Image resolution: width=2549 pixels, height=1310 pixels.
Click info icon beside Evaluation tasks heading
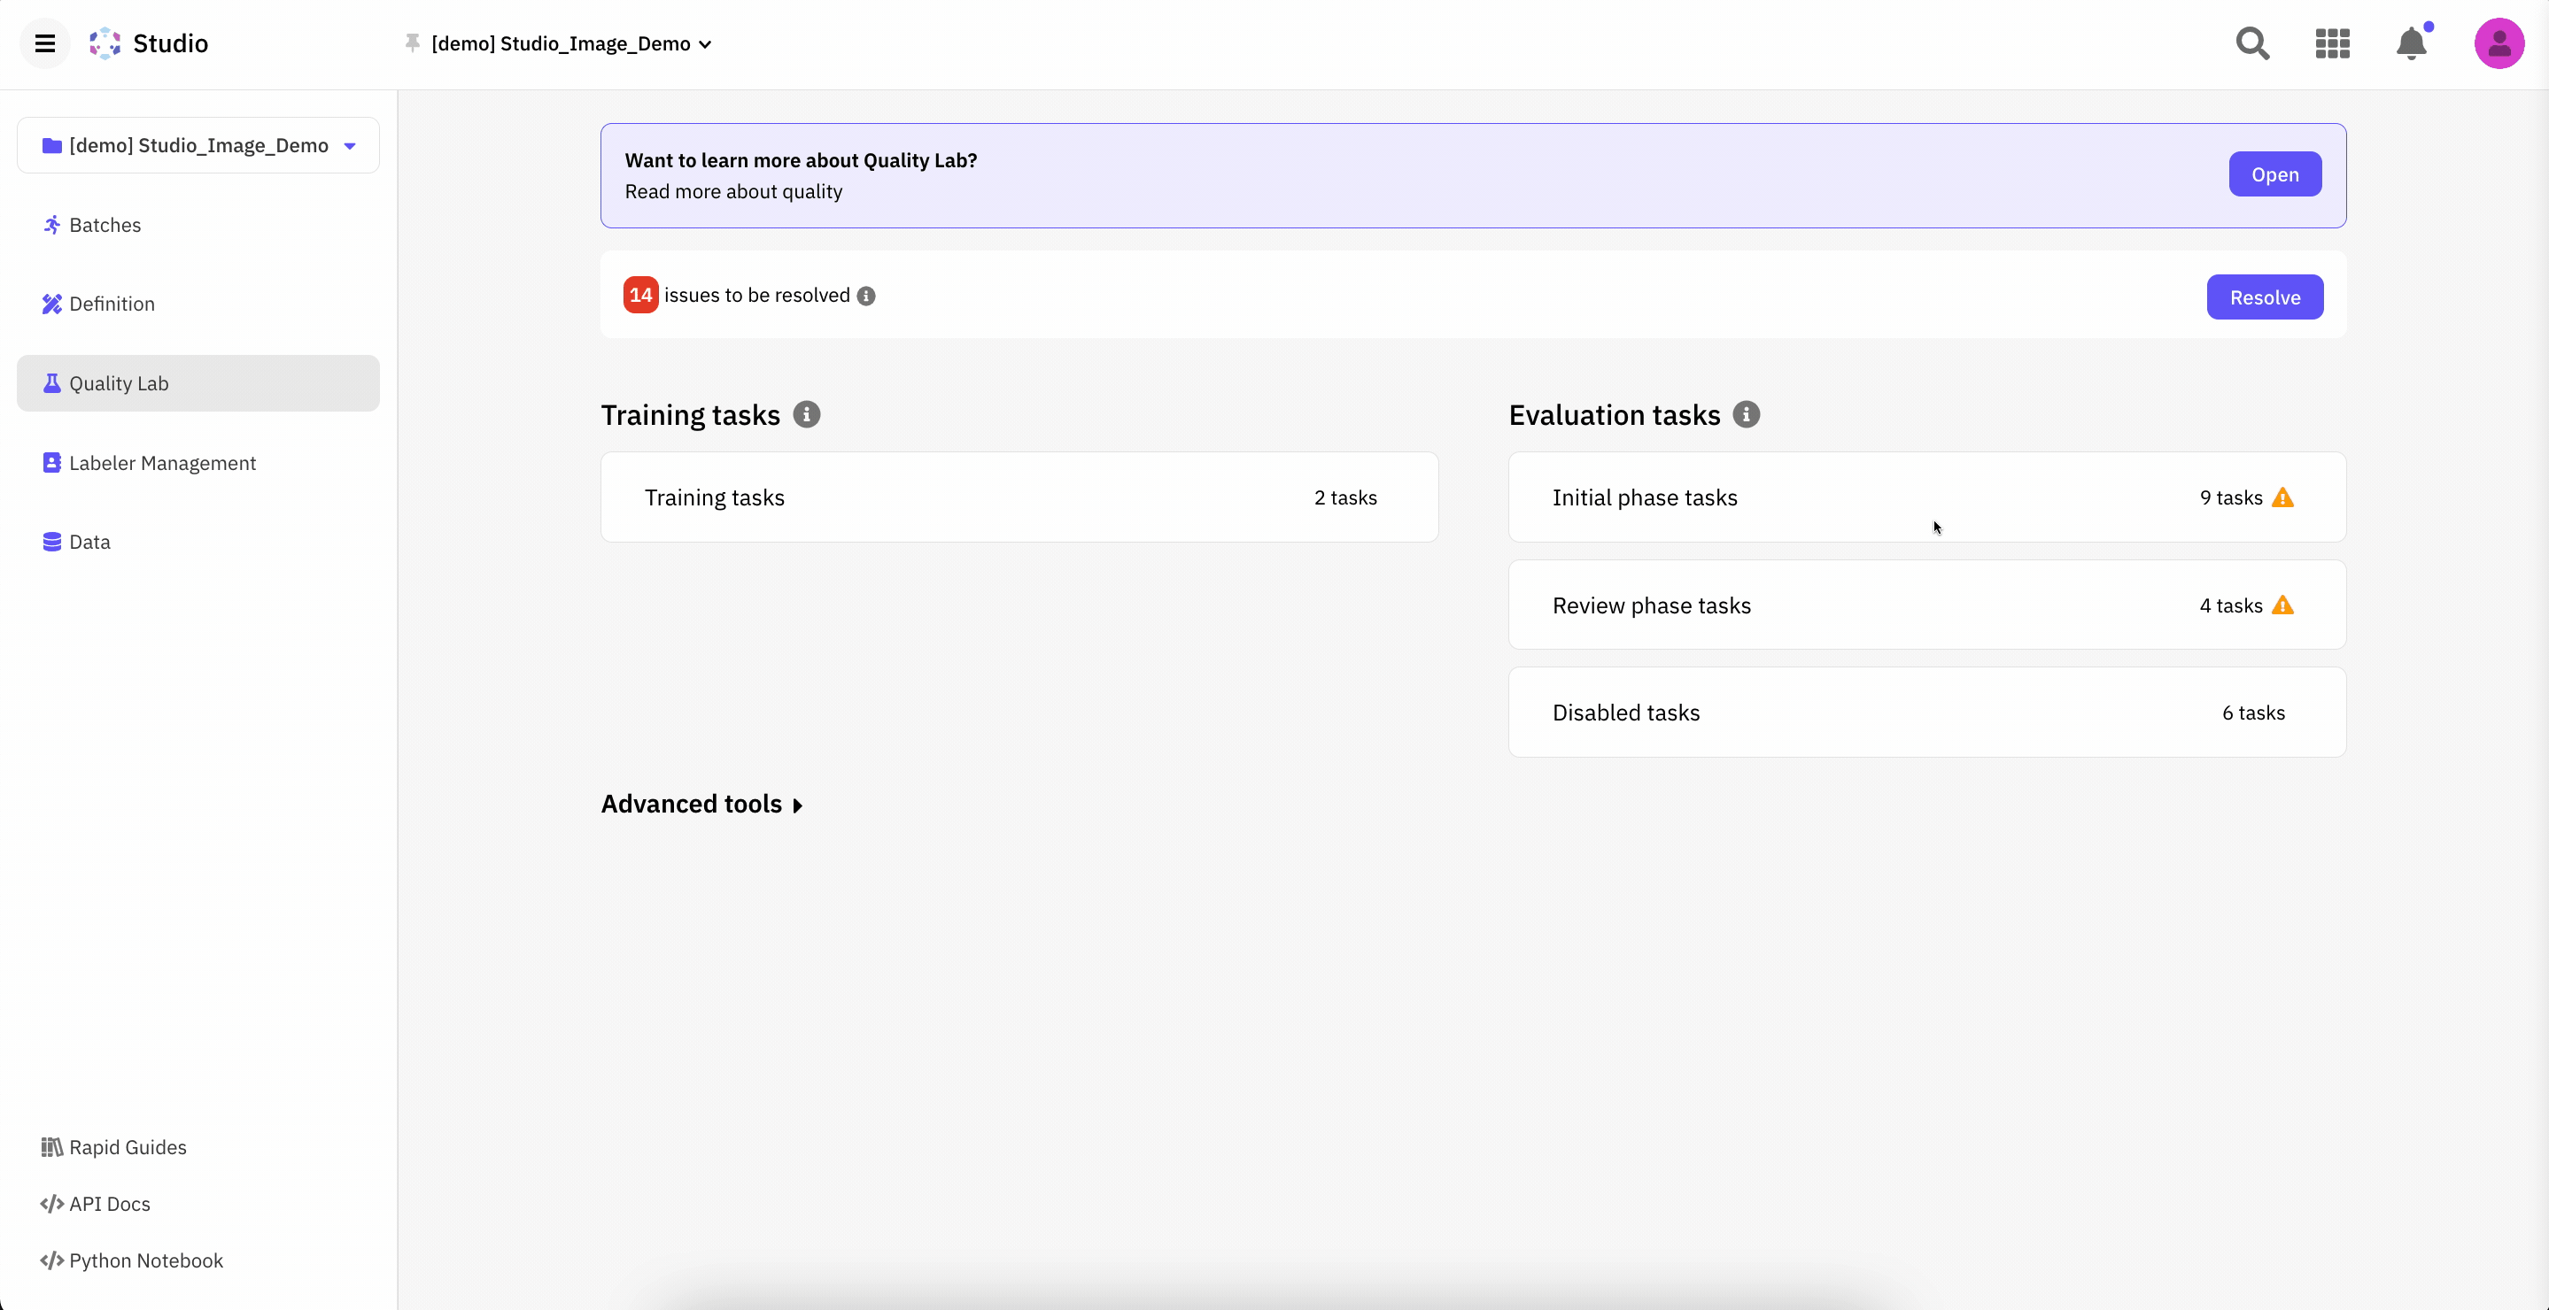coord(1747,414)
